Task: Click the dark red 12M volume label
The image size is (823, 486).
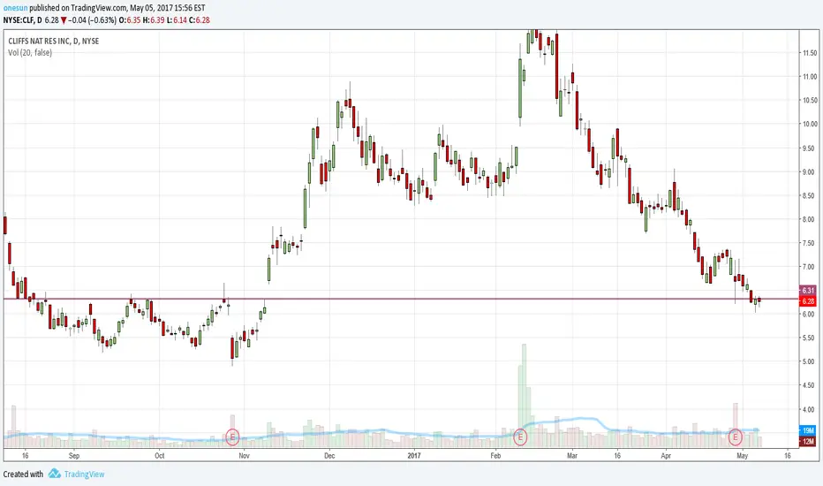Action: pos(808,442)
